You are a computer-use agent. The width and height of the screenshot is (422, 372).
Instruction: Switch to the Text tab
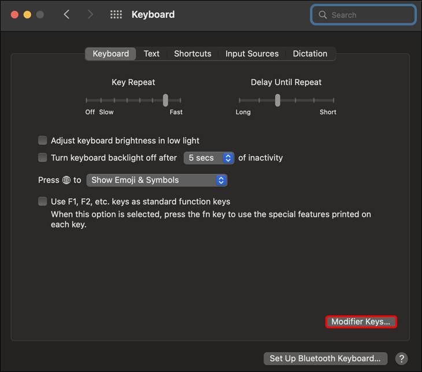point(151,54)
